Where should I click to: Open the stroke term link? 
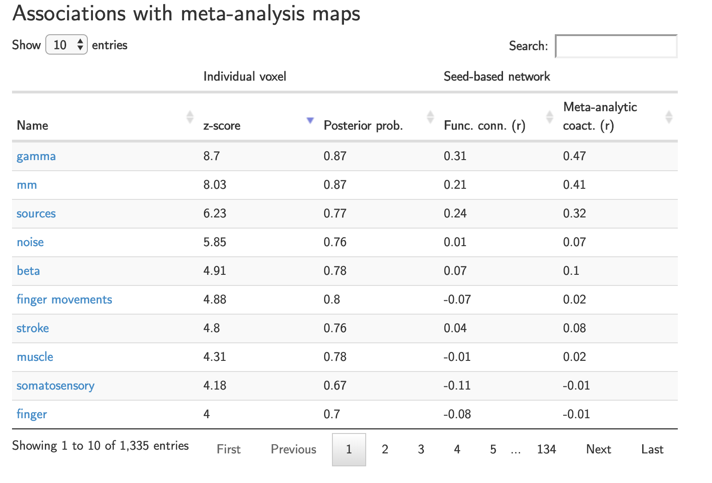pyautogui.click(x=33, y=328)
